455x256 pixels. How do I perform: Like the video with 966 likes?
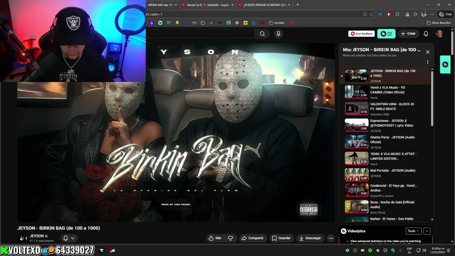pyautogui.click(x=215, y=238)
